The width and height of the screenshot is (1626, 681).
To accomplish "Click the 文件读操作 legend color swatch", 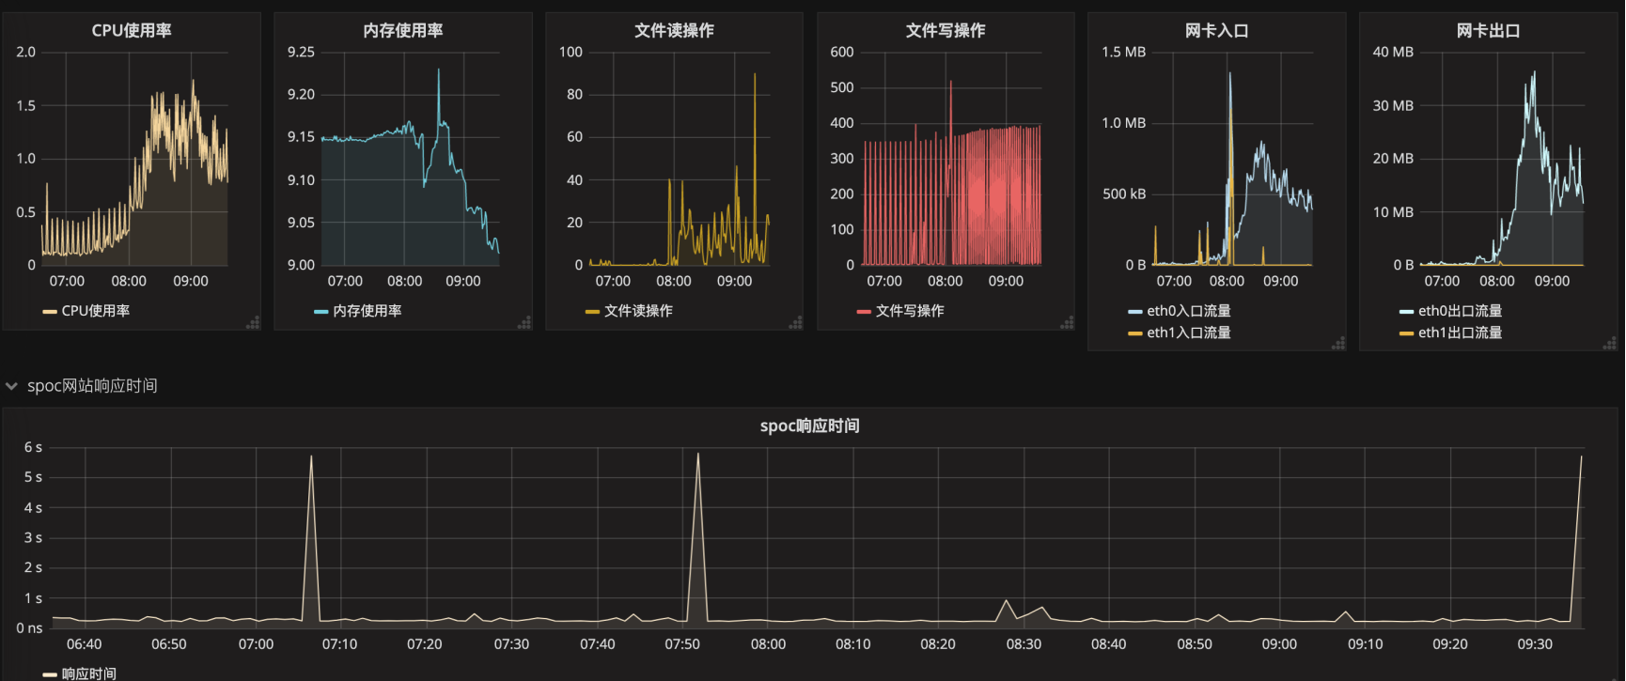I will (x=592, y=311).
